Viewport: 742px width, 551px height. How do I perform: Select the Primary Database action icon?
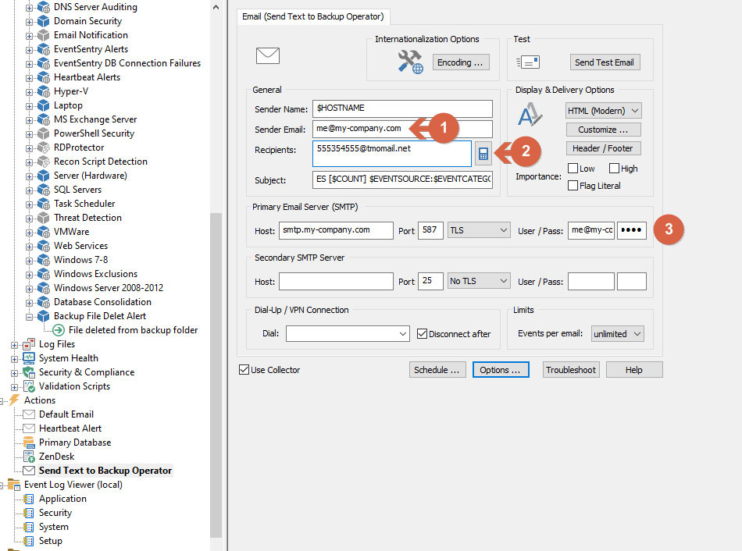point(30,443)
